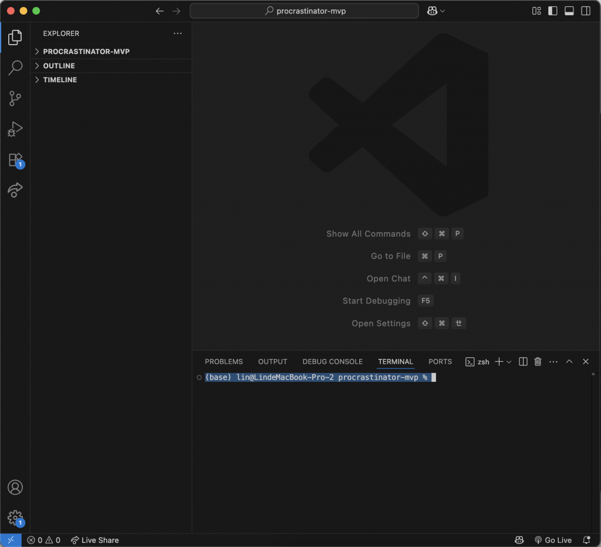Open the Manage gear icon
The width and height of the screenshot is (601, 547).
tap(15, 518)
